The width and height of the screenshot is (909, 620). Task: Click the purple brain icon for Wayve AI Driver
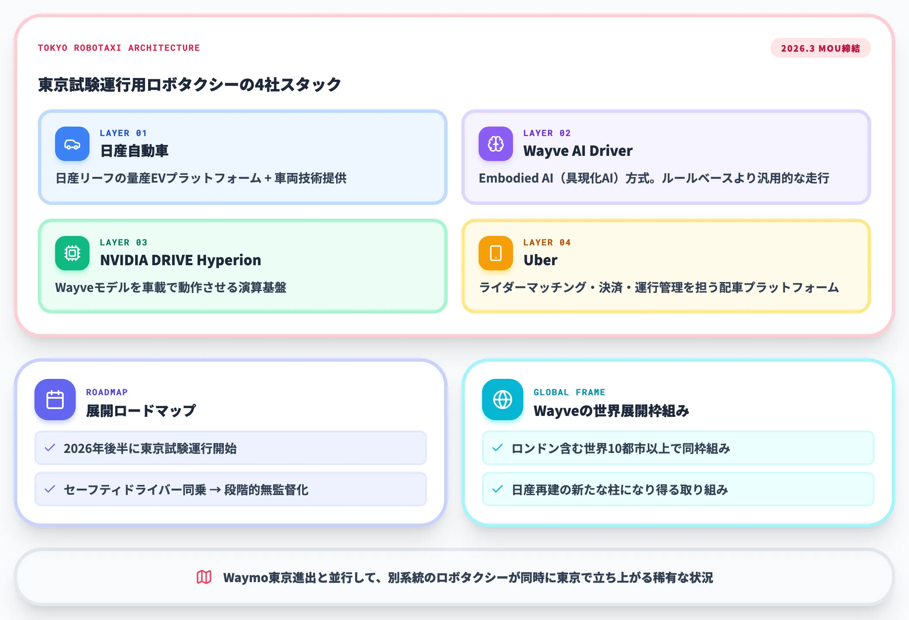point(496,144)
